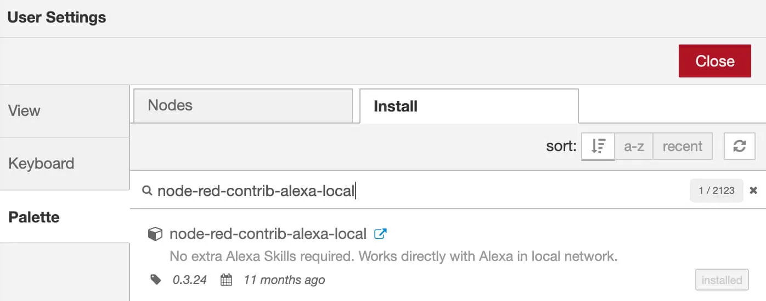Image resolution: width=766 pixels, height=301 pixels.
Task: Select the Palette settings section
Action: pos(65,217)
